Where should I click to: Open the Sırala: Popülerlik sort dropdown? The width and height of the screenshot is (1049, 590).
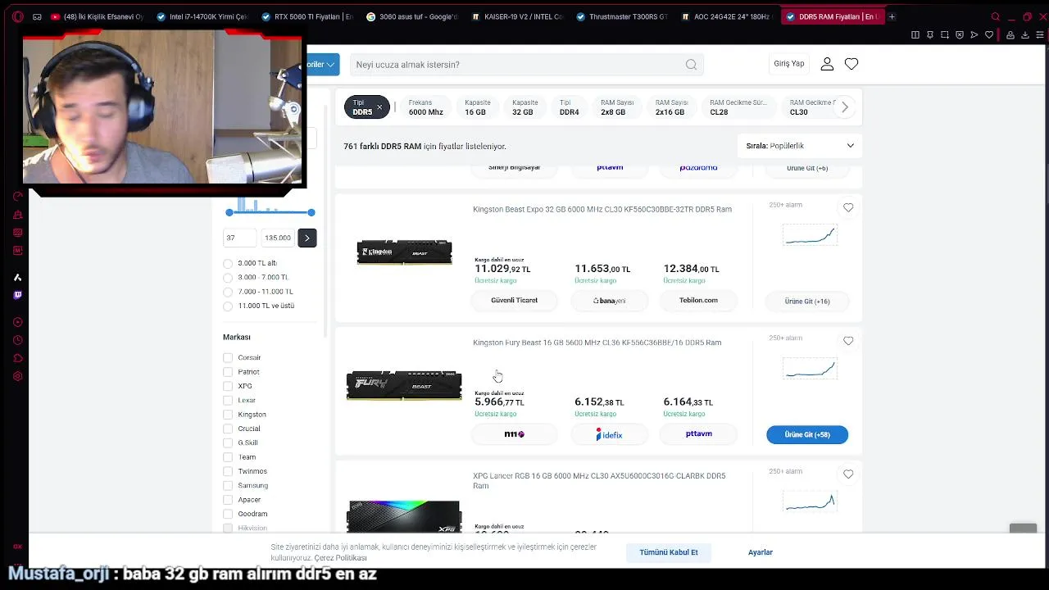pos(799,146)
